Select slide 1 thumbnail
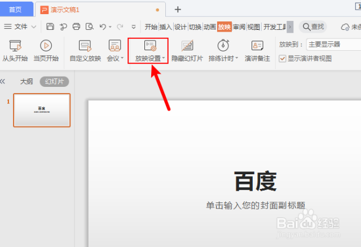Screen dimensions: 361x247 pyautogui.click(x=42, y=110)
